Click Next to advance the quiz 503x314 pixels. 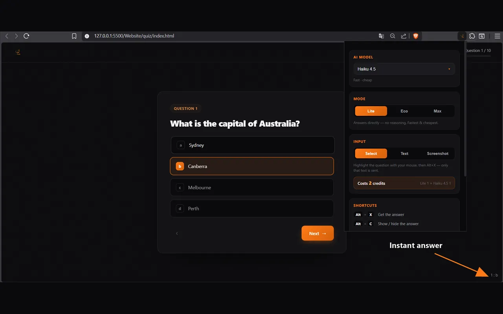tap(318, 233)
